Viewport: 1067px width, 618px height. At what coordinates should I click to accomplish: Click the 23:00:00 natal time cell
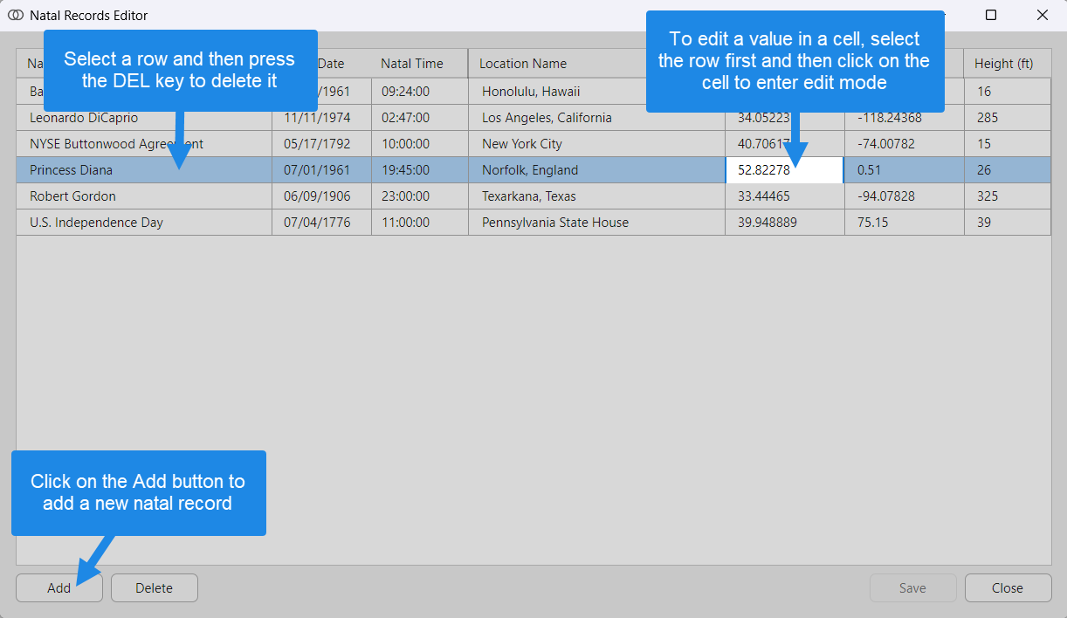[x=405, y=196]
